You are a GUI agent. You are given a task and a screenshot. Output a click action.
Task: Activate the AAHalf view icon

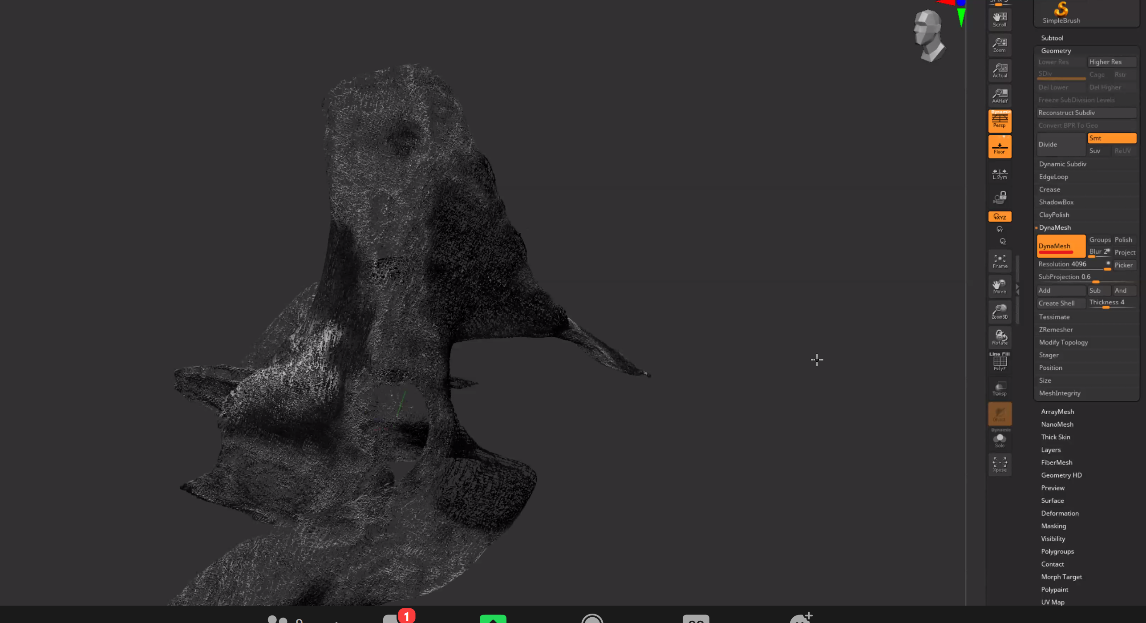(x=1000, y=95)
